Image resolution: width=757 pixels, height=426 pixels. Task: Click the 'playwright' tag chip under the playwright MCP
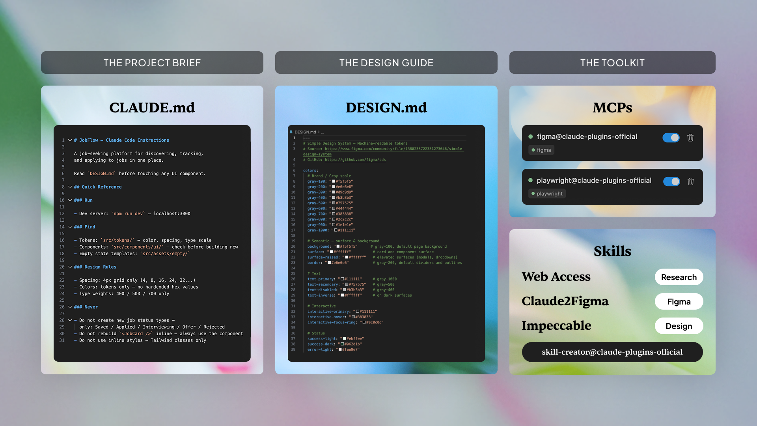click(547, 194)
